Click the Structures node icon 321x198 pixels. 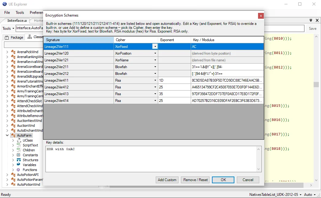click(x=19, y=160)
